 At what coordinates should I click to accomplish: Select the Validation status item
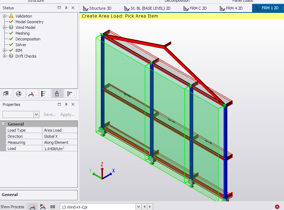click(24, 16)
